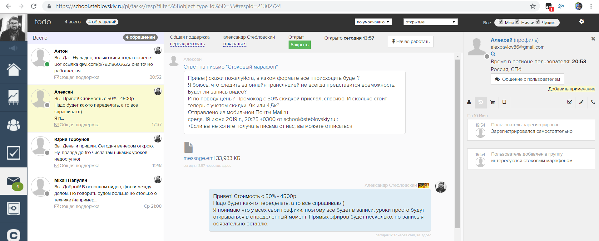Screen dimensions: 599x241
Task: Click the magnifier icon under Алексей's email
Action: pyautogui.click(x=493, y=54)
